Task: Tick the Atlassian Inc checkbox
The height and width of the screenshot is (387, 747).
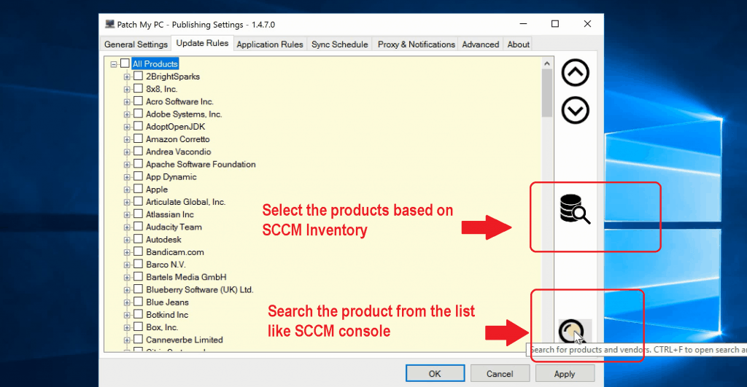Action: click(x=138, y=214)
